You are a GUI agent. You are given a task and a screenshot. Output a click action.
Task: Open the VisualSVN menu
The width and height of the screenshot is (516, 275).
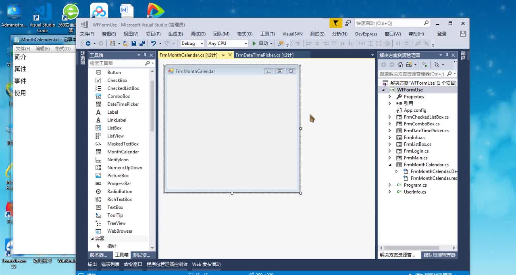click(x=292, y=34)
